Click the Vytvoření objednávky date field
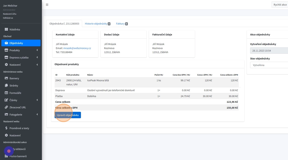The image size is (288, 160). 269,51
